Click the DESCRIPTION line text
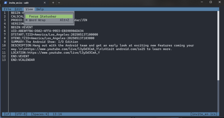 pyautogui.click(x=102, y=45)
